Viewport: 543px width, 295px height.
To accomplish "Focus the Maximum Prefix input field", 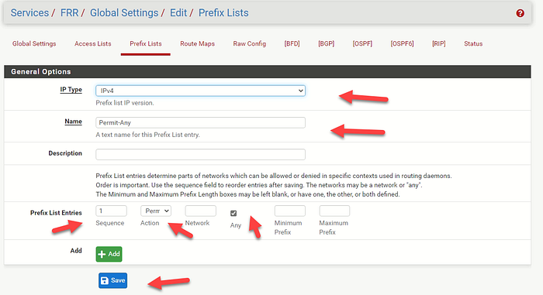I will (x=334, y=211).
